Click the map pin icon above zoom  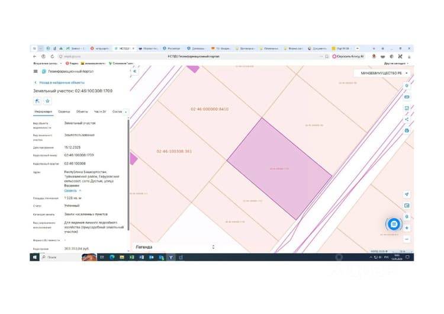pos(407,217)
